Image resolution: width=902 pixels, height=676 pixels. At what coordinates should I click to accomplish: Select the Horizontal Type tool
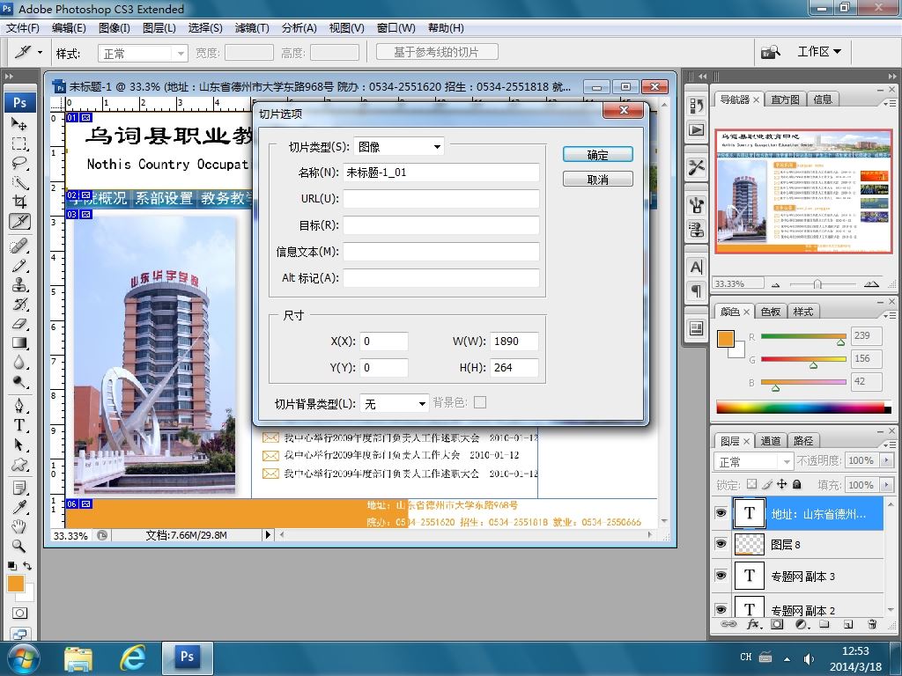coord(19,425)
